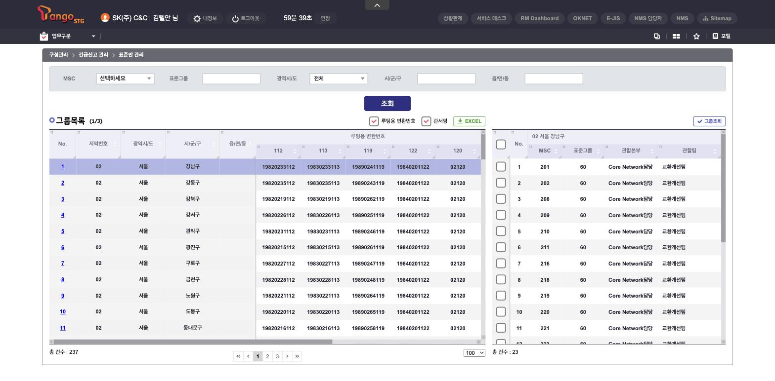This screenshot has width=775, height=381.
Task: Click the 업무구분 clipboard icon
Action: pos(44,36)
